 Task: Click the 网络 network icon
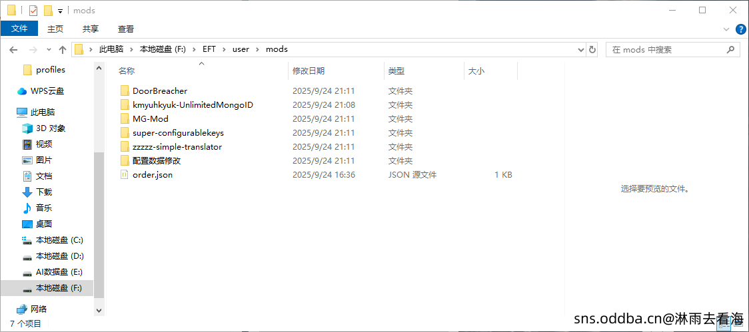pyautogui.click(x=22, y=309)
